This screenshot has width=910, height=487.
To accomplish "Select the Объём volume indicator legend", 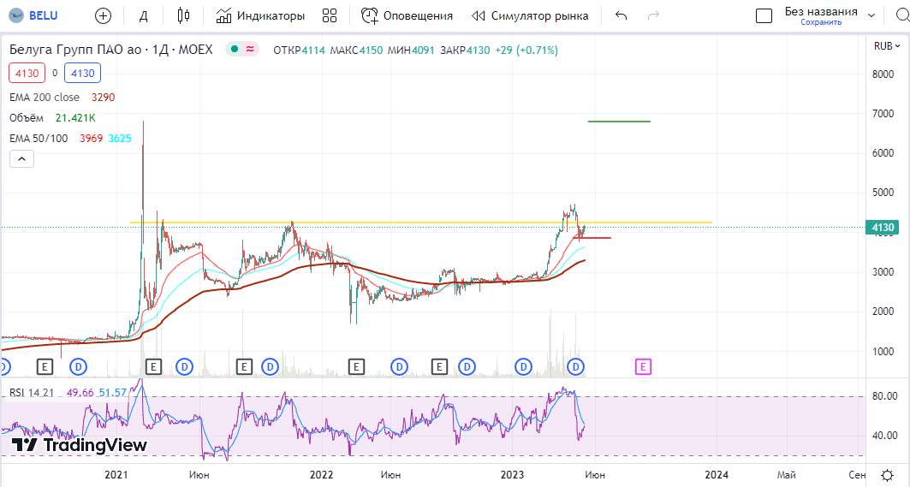I will coord(27,118).
